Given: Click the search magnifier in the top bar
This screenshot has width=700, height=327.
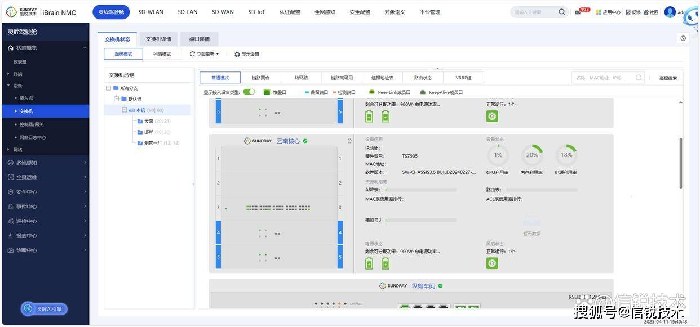Looking at the screenshot, I should 562,12.
